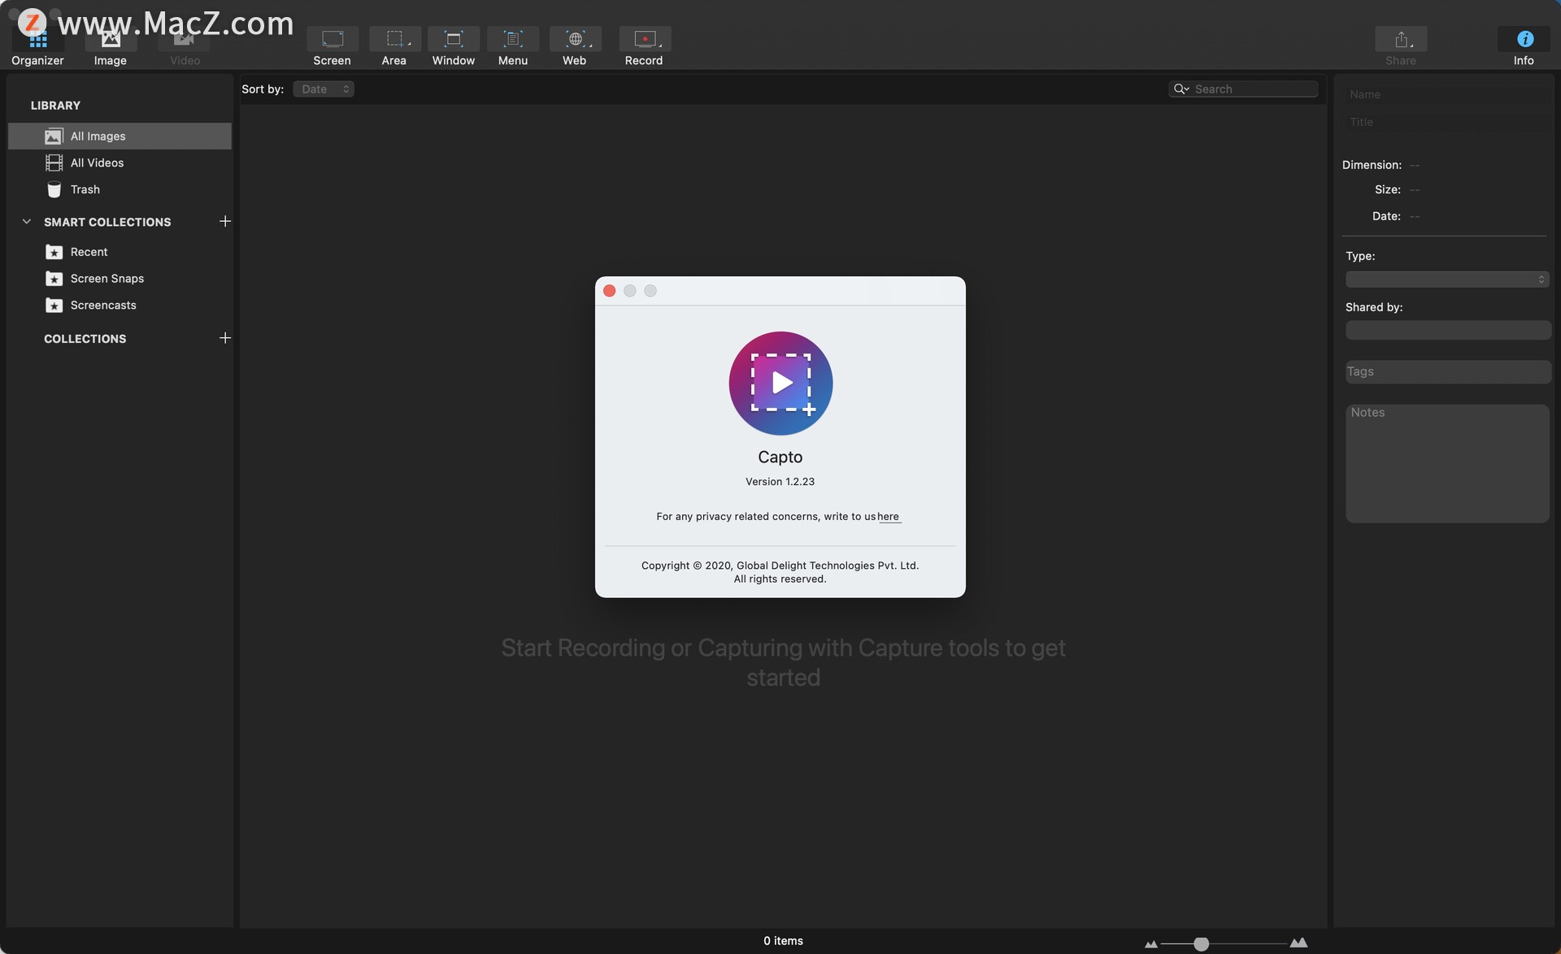The height and width of the screenshot is (954, 1561).
Task: Select All Images in Library
Action: tap(120, 136)
